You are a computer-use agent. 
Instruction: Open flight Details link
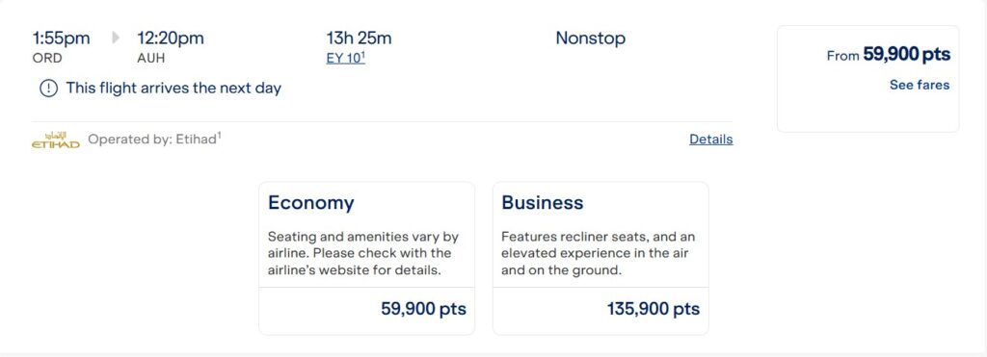click(x=710, y=140)
